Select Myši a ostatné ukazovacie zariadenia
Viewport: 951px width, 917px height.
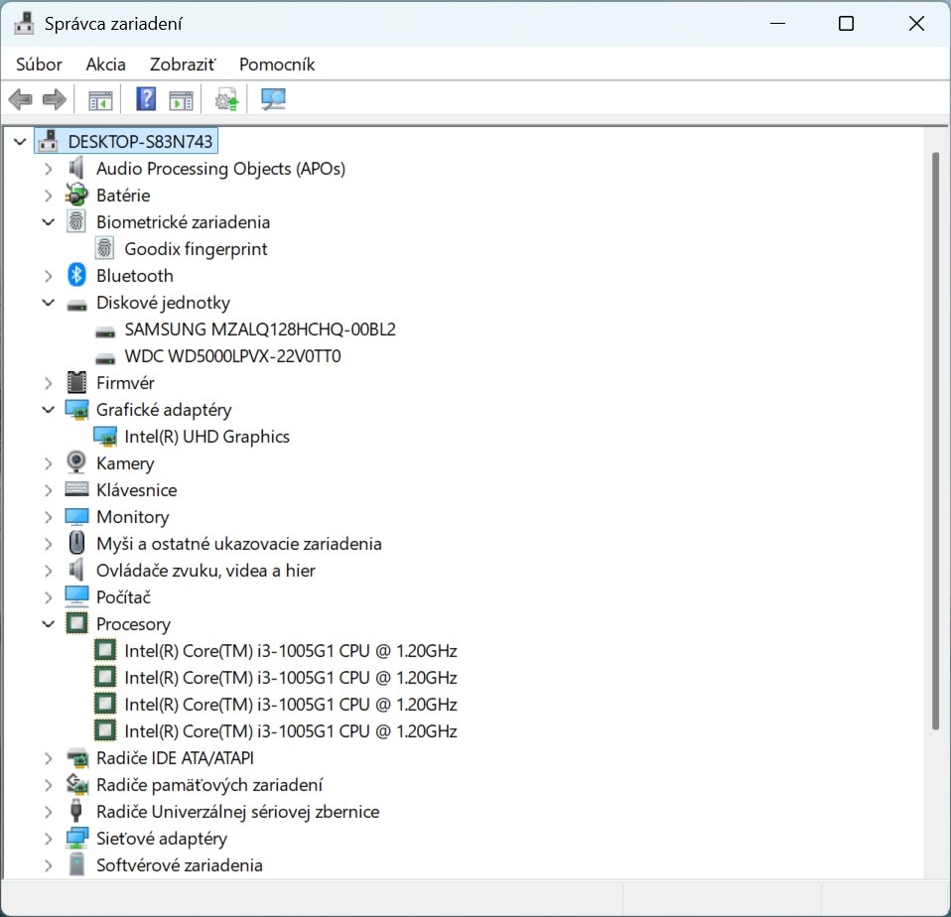point(239,544)
